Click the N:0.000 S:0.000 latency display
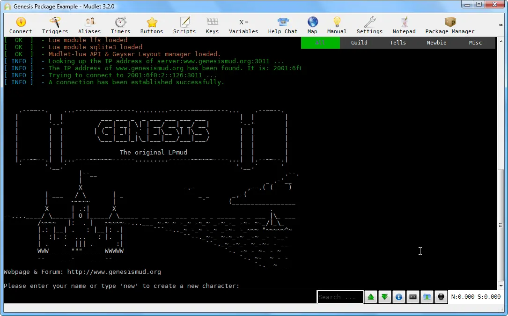 click(476, 297)
